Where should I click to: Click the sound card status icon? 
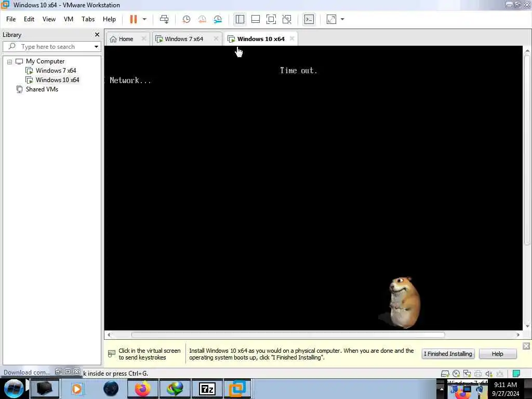488,374
